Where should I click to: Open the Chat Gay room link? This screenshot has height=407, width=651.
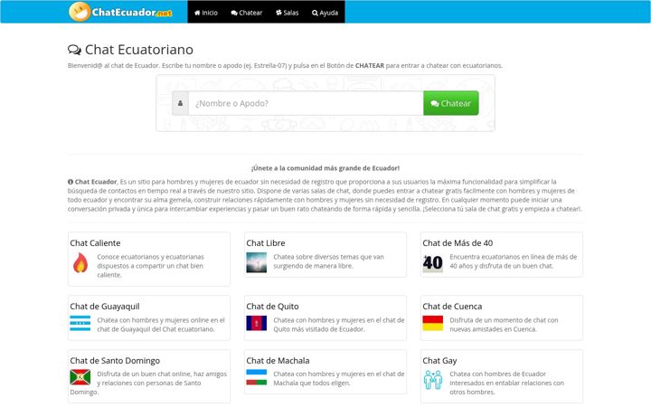click(439, 361)
